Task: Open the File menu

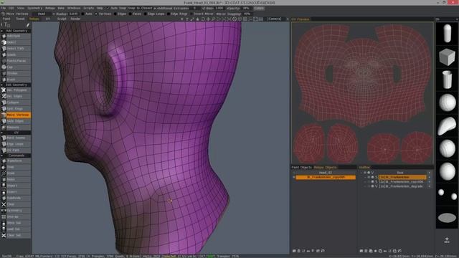Action: [x=3, y=8]
